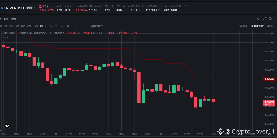This screenshot has height=138, width=277.
Task: Select the 30m timeframe
Action: coord(29,26)
